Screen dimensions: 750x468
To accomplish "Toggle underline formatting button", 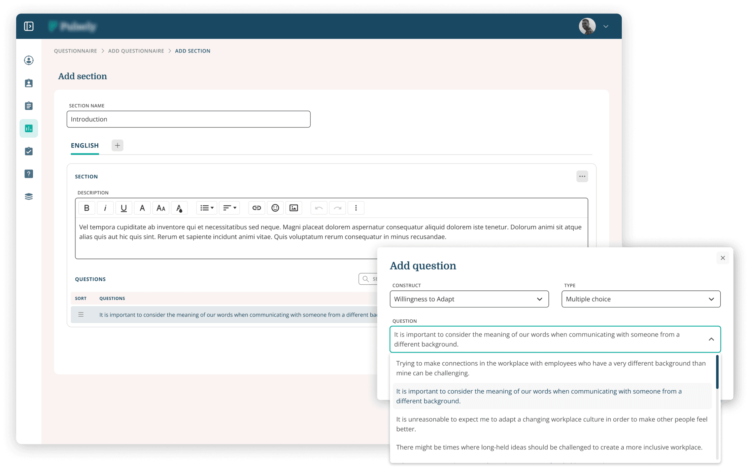I will point(124,208).
